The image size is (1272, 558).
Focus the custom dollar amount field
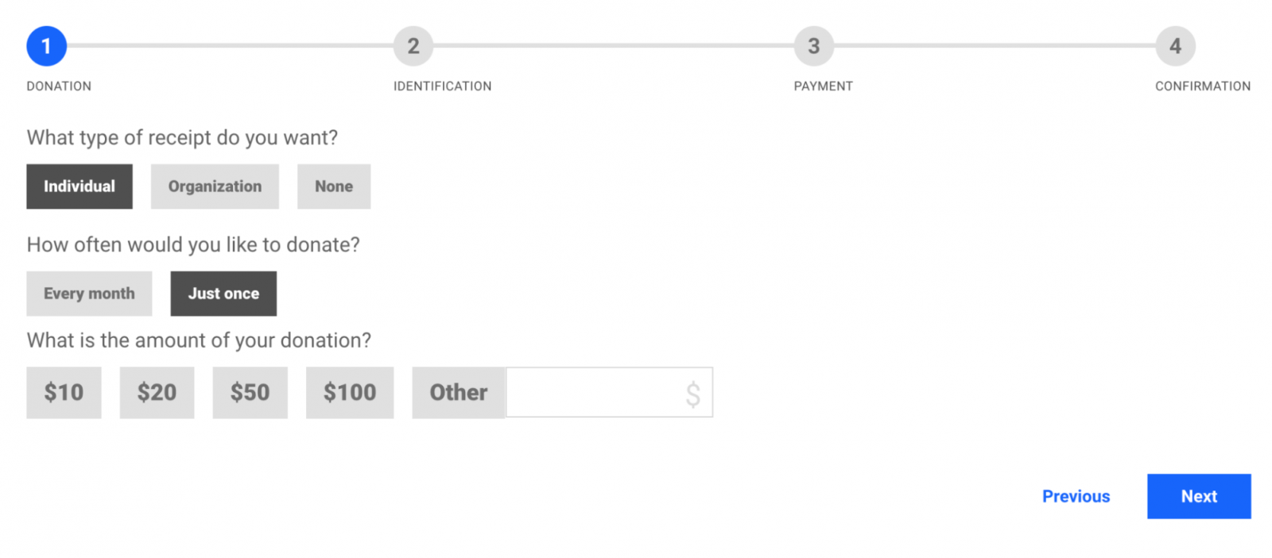pos(610,392)
